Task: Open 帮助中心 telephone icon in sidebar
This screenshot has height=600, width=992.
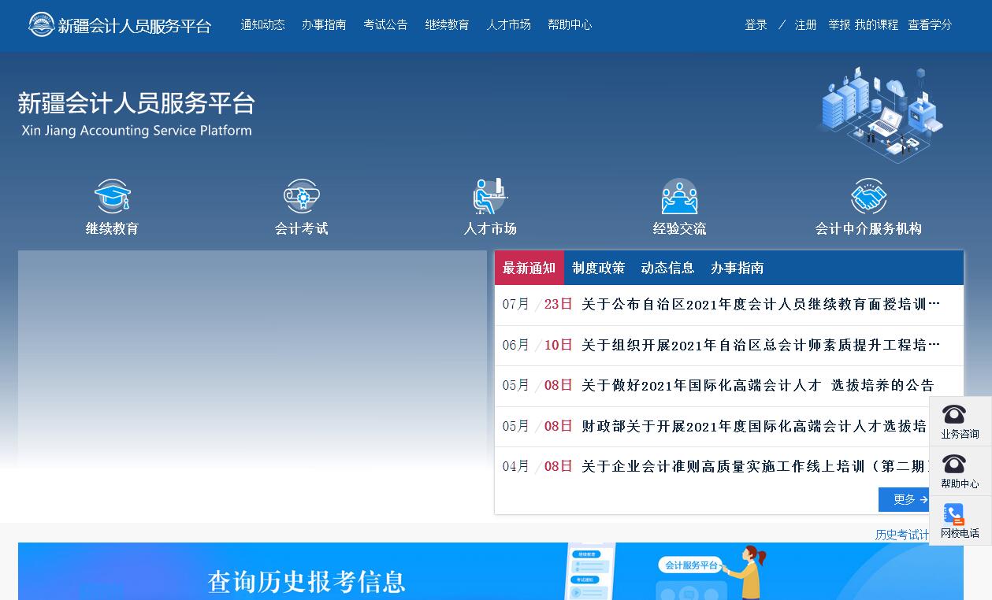Action: [x=954, y=465]
